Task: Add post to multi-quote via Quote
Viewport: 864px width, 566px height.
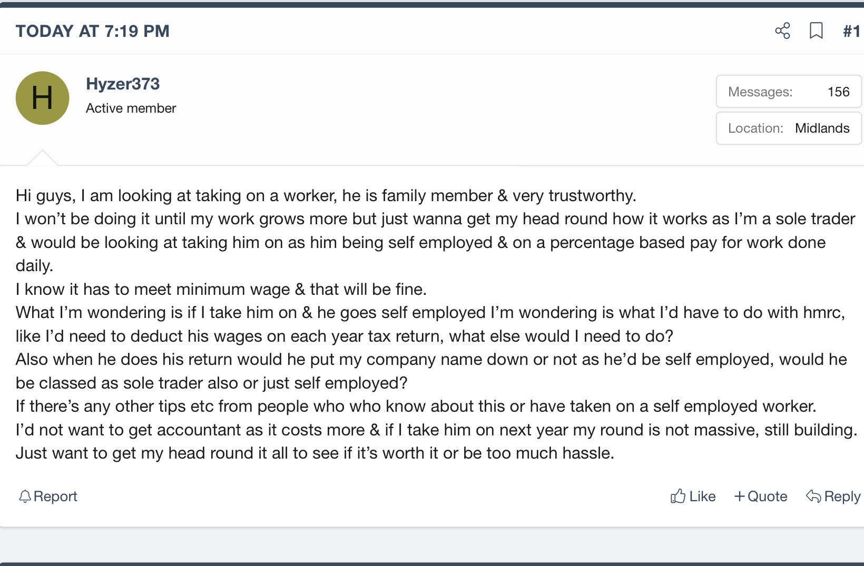Action: click(761, 497)
